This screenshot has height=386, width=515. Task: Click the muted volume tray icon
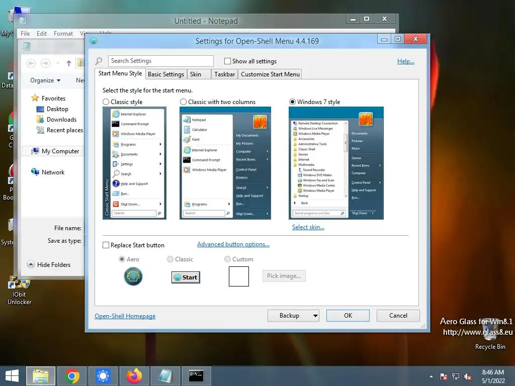pos(468,376)
